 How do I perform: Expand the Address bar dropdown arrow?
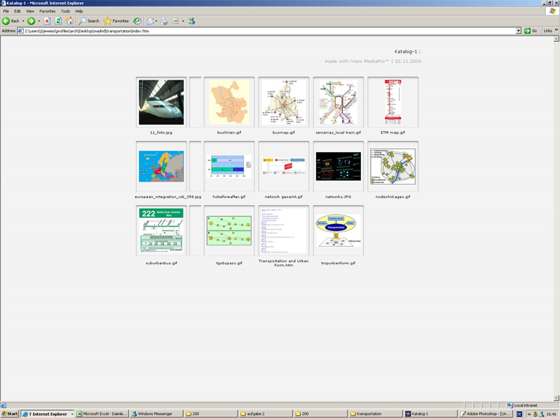click(519, 31)
